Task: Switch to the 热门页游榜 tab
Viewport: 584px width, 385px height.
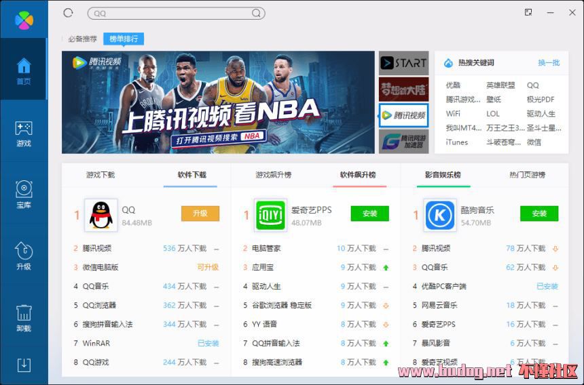Action: 528,175
